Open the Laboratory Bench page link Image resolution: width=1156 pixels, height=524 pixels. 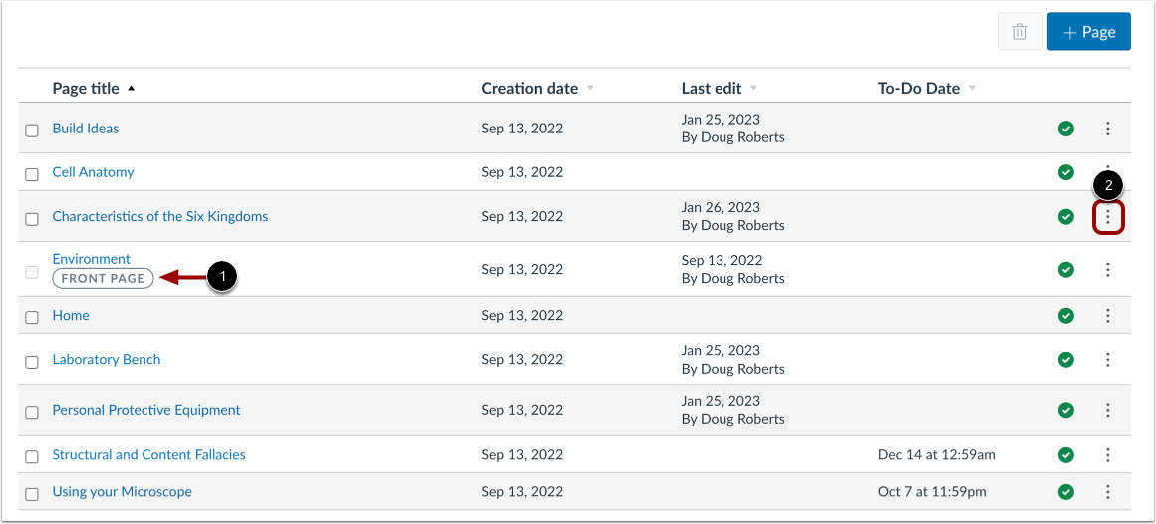click(x=107, y=359)
